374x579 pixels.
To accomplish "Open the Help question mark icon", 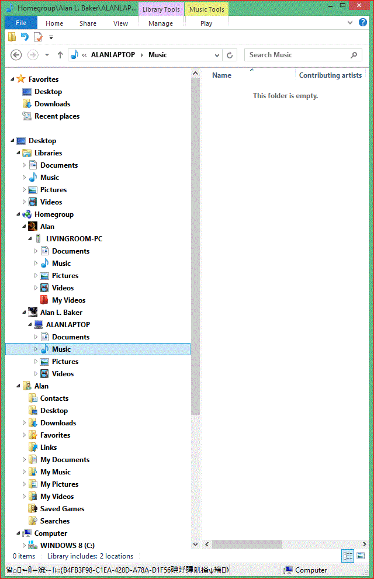I will pyautogui.click(x=363, y=23).
